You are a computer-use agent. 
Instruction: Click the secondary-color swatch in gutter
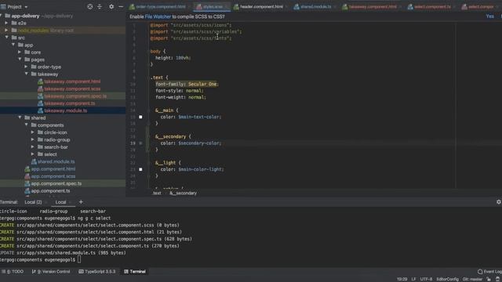coord(140,143)
